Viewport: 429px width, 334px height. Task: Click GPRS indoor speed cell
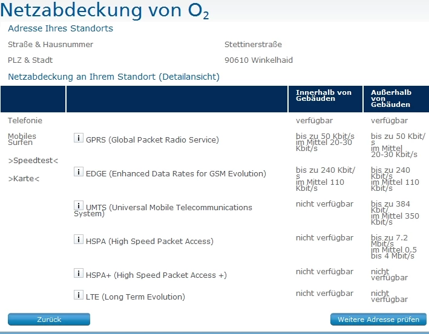point(325,143)
